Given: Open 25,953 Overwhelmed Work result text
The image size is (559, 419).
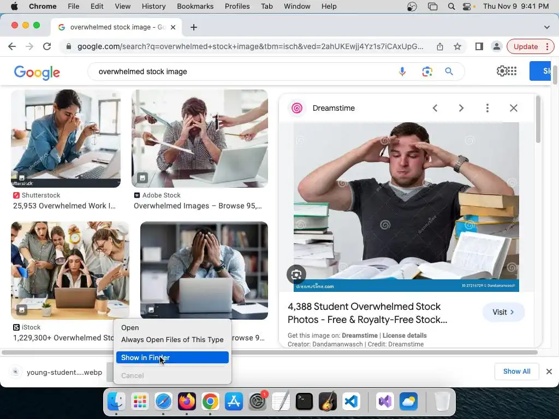Looking at the screenshot, I should tap(64, 206).
